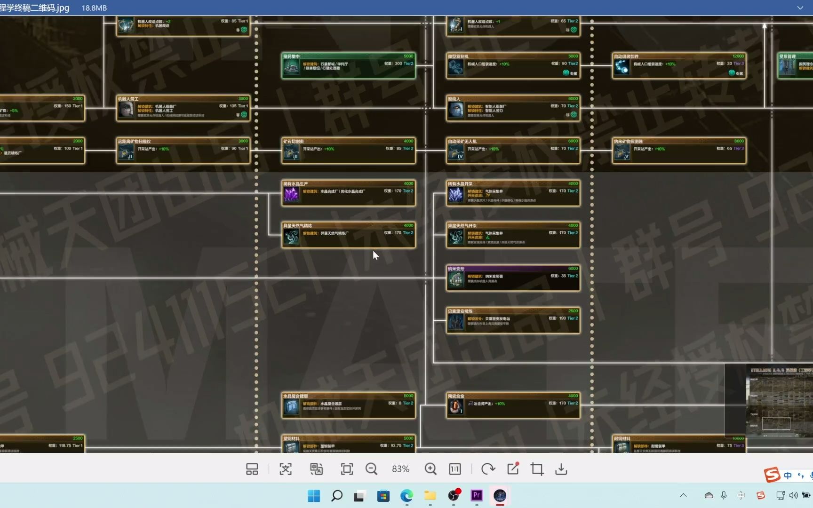Click the 微型复制机 technology icon
Screen dimensions: 813x508
coord(455,68)
